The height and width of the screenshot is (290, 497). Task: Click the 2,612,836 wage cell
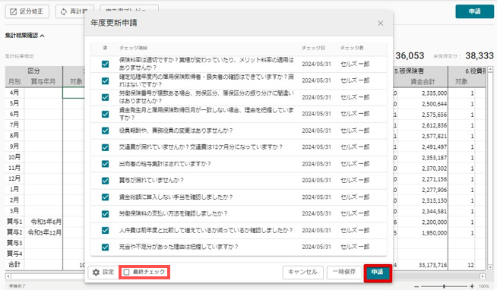423,125
